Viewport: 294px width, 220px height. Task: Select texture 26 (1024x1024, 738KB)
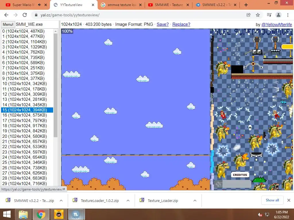coord(27,168)
